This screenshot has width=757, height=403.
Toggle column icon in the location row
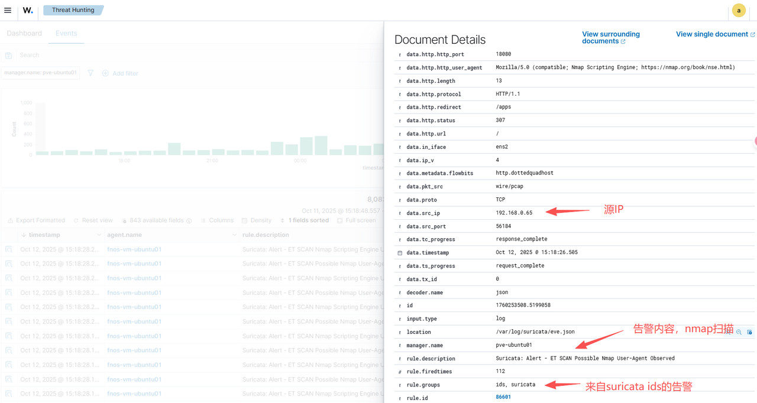click(749, 332)
